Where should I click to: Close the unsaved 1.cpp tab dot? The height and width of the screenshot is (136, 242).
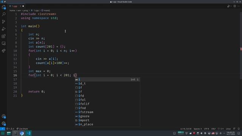23,6
